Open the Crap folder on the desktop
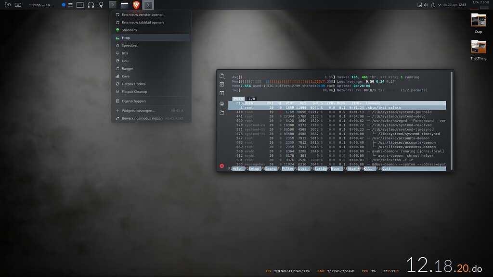 click(x=478, y=23)
